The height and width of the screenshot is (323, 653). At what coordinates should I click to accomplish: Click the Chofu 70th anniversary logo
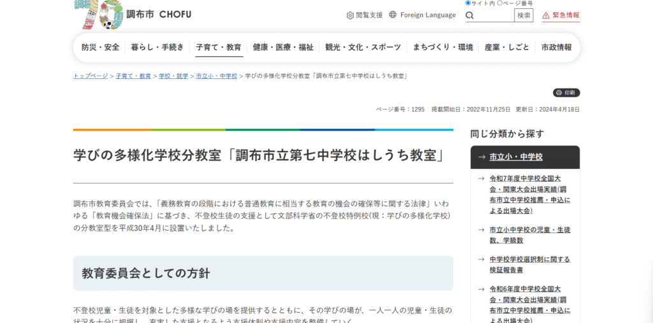coord(99,15)
